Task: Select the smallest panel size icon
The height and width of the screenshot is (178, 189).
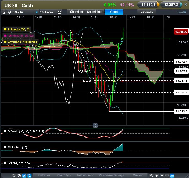Action: click(179, 13)
